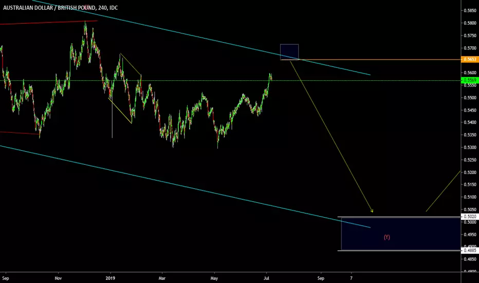Click the 7 date label on time axis

point(352,278)
